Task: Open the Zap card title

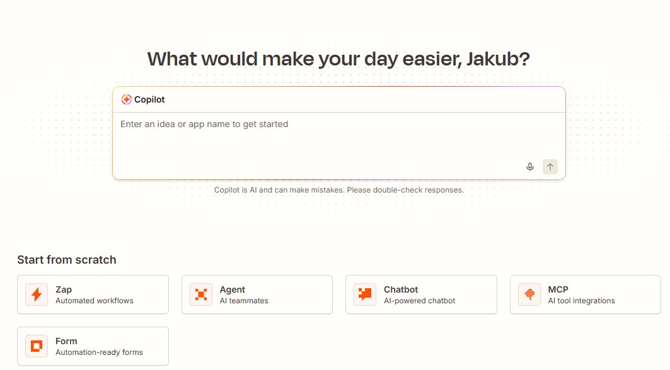Action: coord(64,289)
